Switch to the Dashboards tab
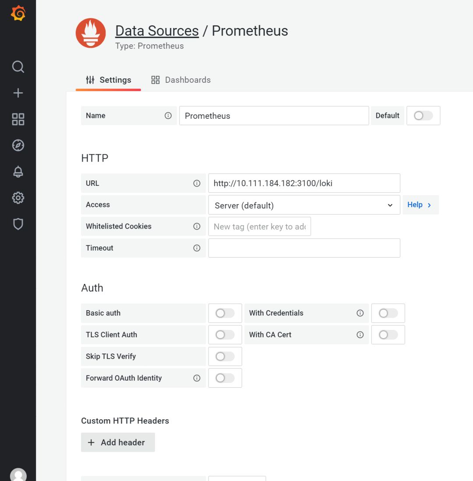 [181, 80]
